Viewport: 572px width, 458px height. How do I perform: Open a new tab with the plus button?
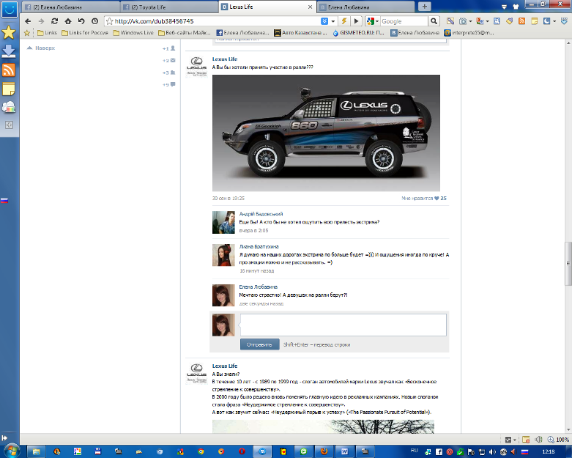click(x=424, y=6)
